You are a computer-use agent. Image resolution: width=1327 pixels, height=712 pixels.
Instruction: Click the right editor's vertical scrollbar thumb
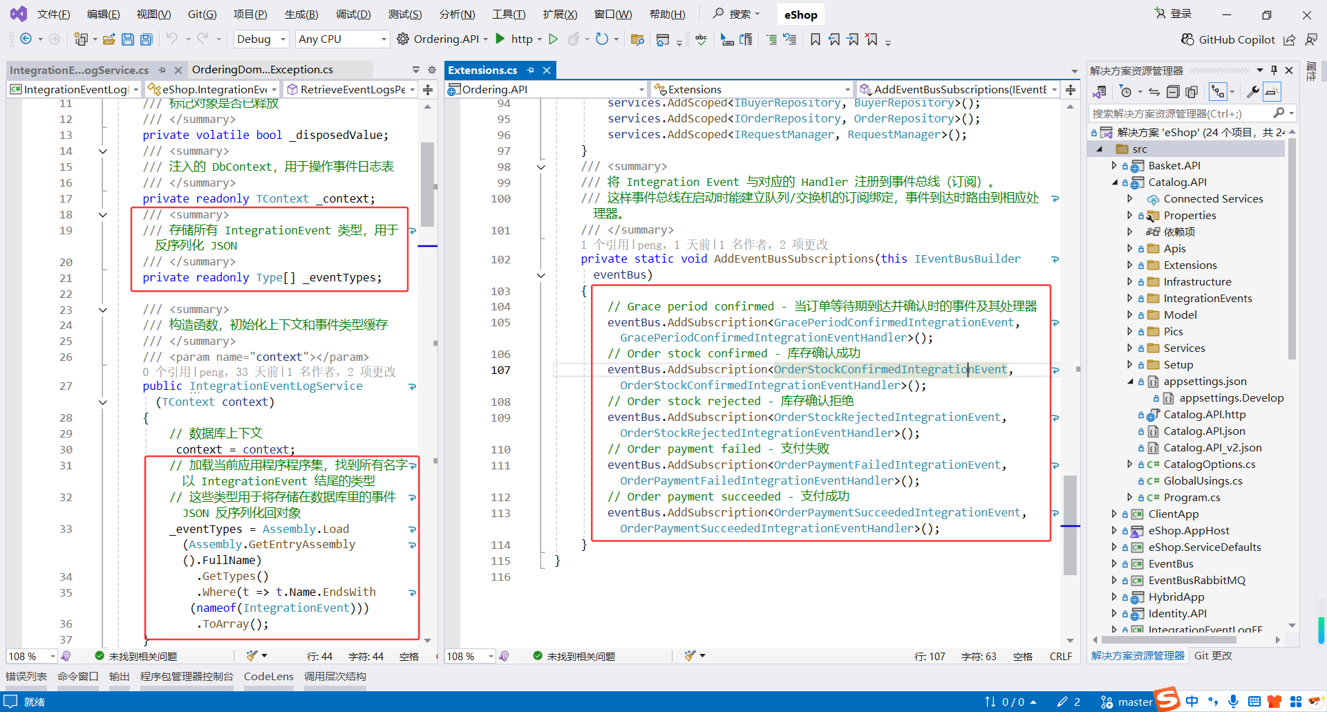[1070, 525]
